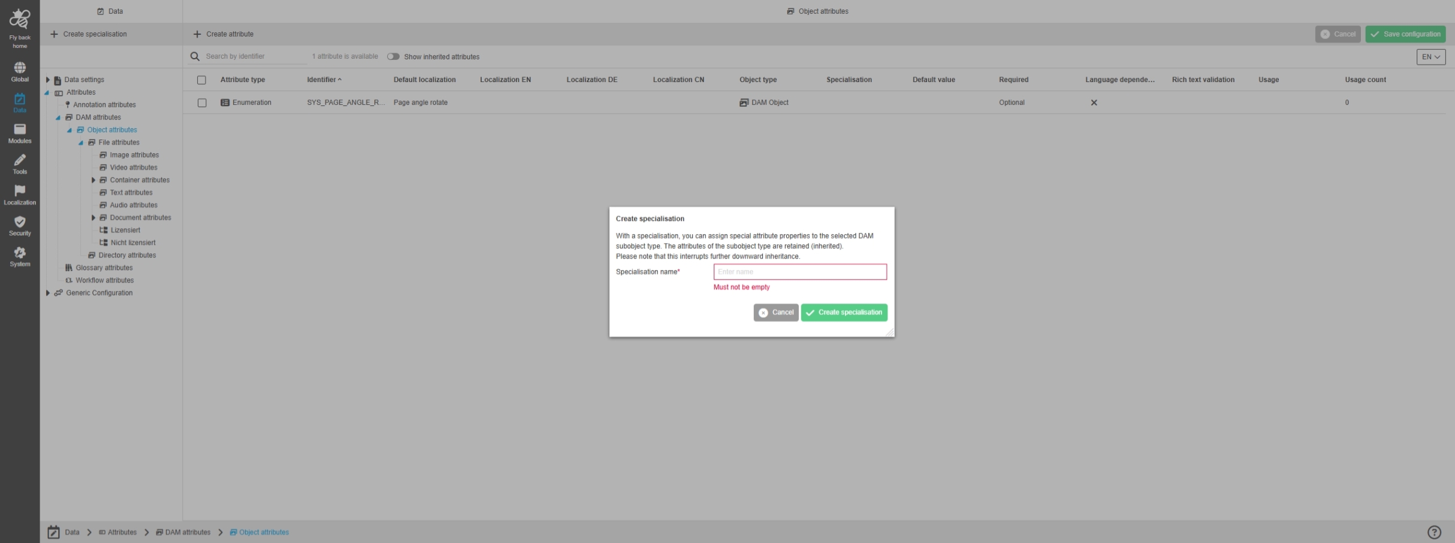This screenshot has height=543, width=1455.
Task: Open the Security section in sidebar
Action: (20, 226)
